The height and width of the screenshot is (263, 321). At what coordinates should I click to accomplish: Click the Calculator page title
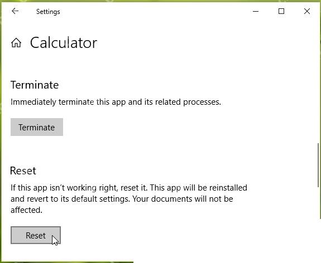click(64, 43)
